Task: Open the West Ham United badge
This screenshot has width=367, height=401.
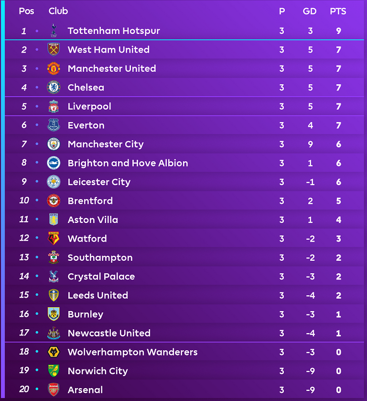Action: tap(54, 49)
